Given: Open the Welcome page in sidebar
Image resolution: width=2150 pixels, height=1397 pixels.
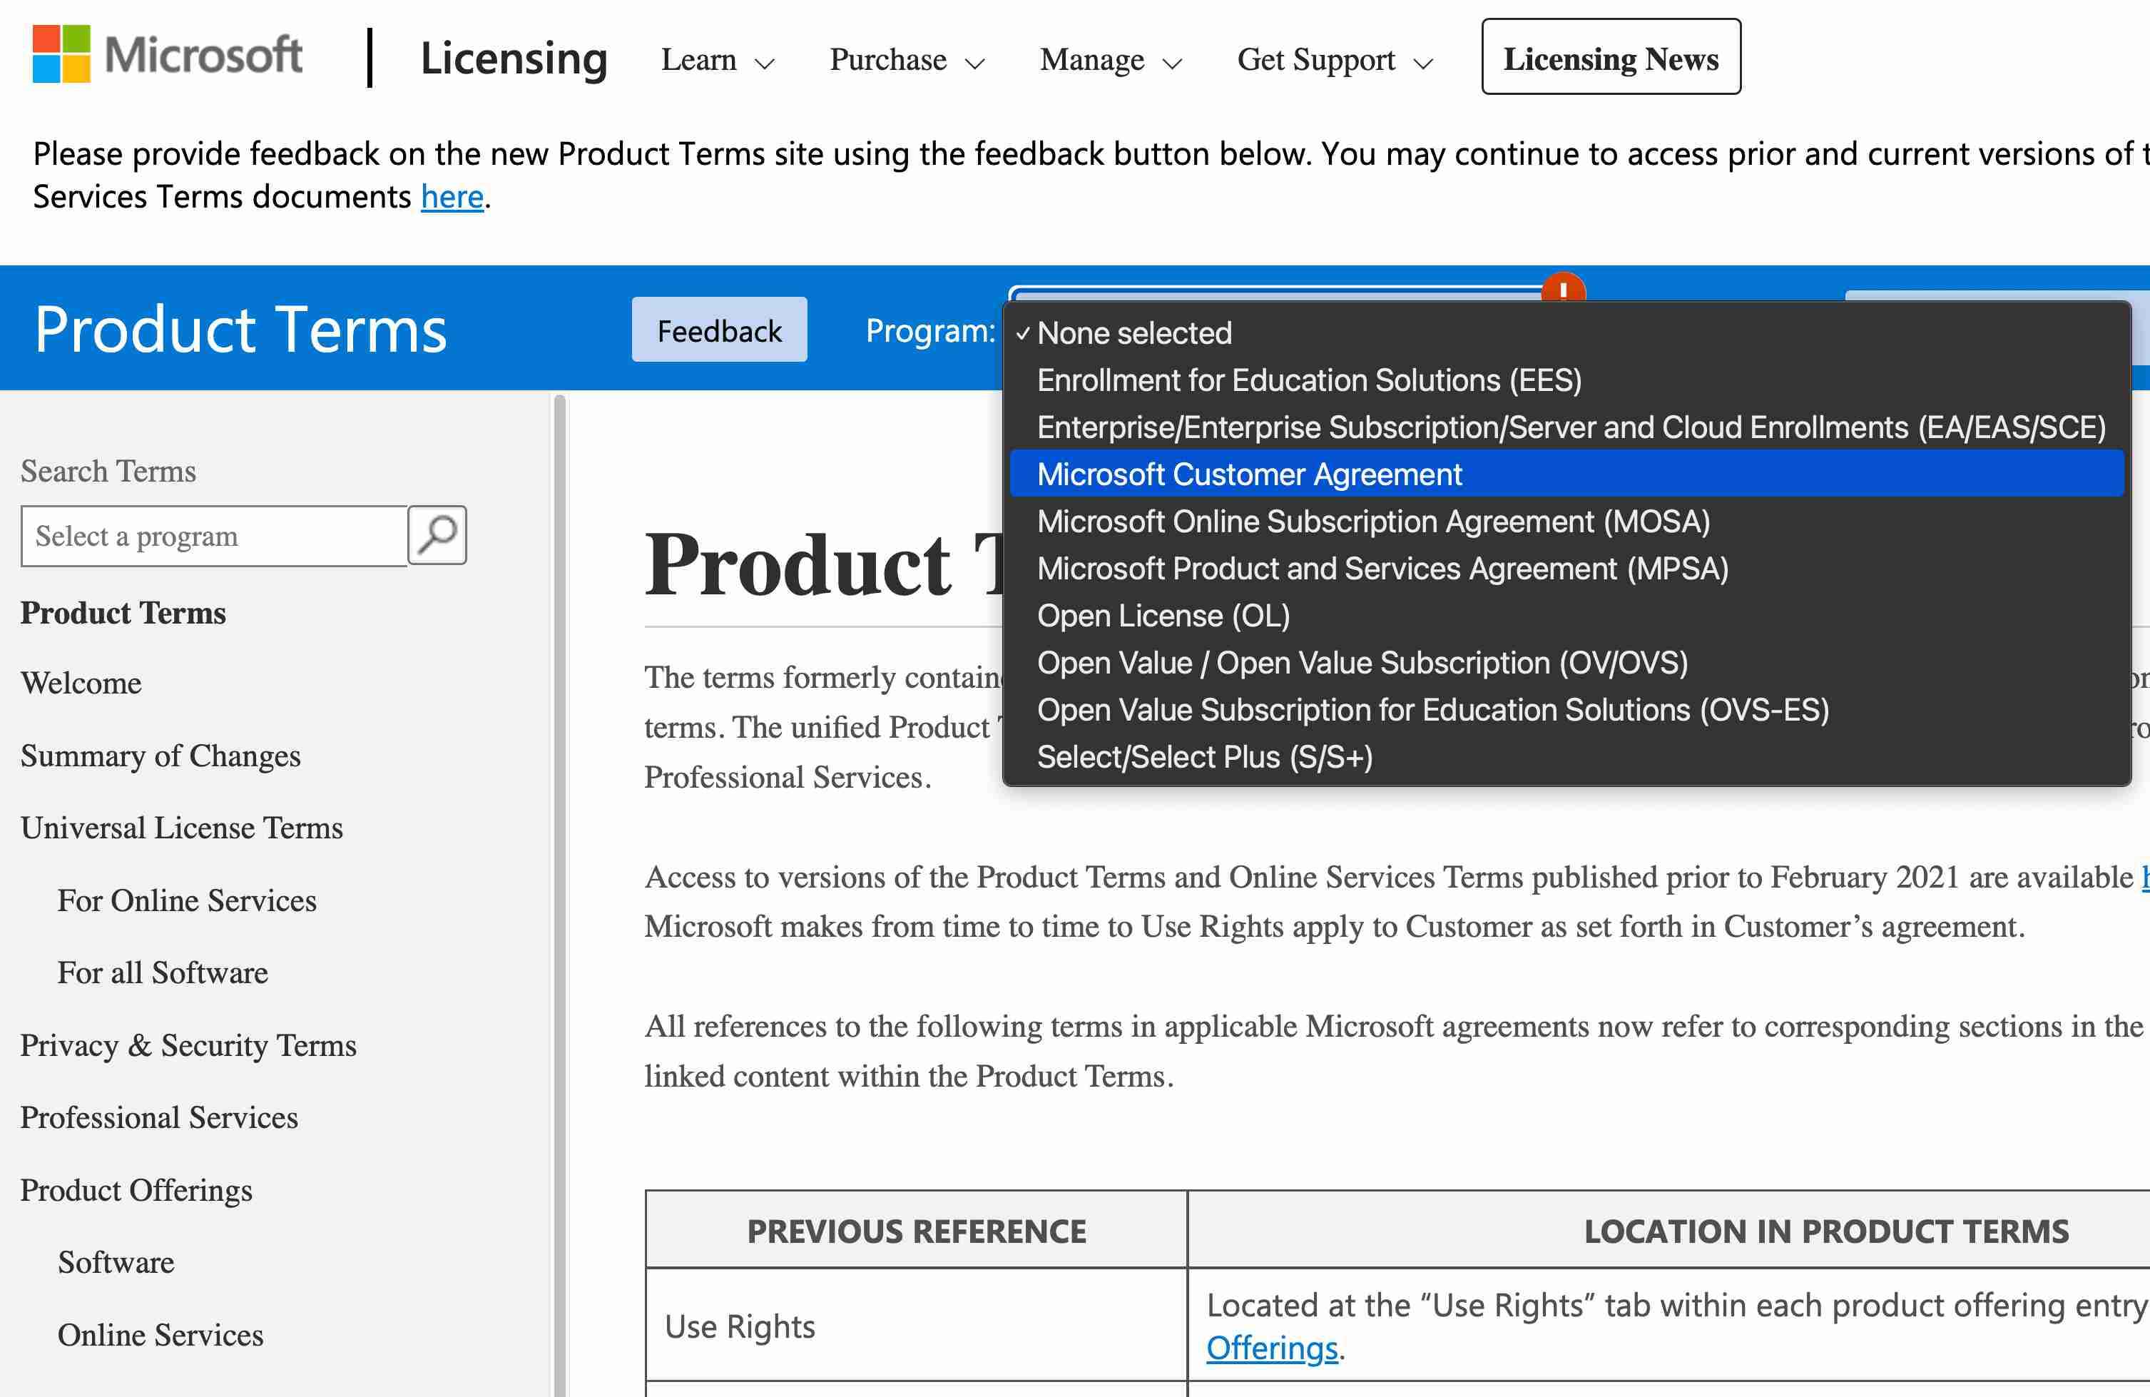Looking at the screenshot, I should (81, 683).
